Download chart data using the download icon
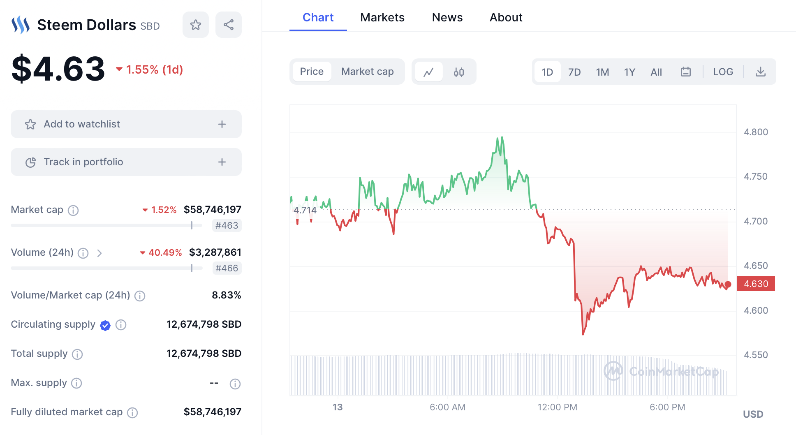 pyautogui.click(x=761, y=72)
